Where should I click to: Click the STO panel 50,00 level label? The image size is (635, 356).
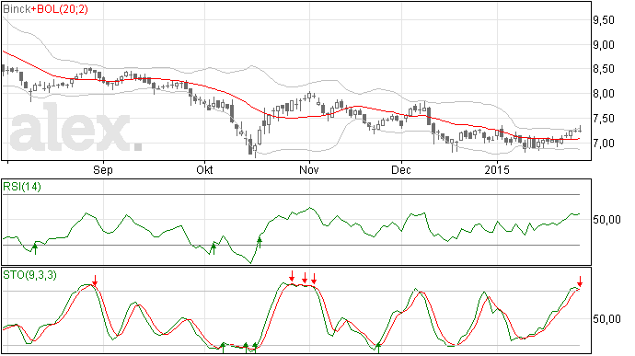(606, 319)
